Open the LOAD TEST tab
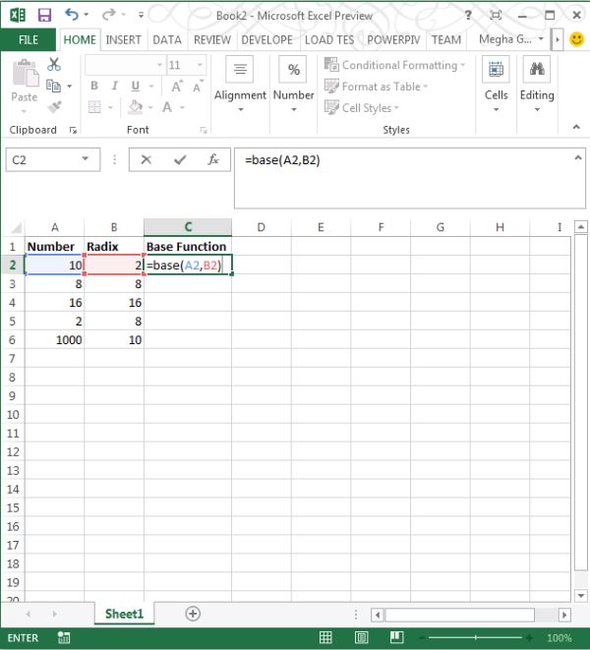The image size is (590, 650). (329, 39)
